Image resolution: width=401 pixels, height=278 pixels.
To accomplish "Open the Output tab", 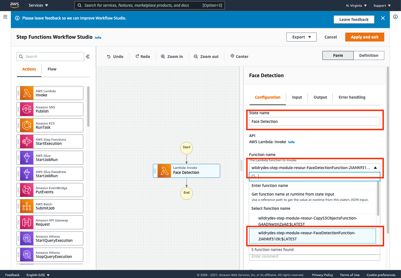I will pyautogui.click(x=320, y=97).
